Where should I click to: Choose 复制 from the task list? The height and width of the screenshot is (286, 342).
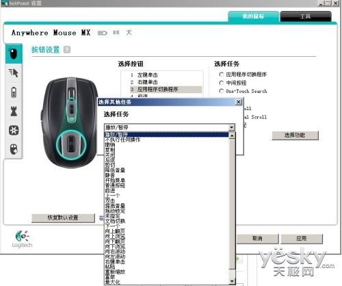pyautogui.click(x=166, y=150)
